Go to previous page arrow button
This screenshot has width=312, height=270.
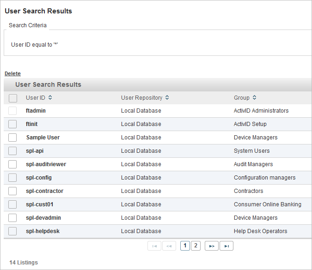169,246
